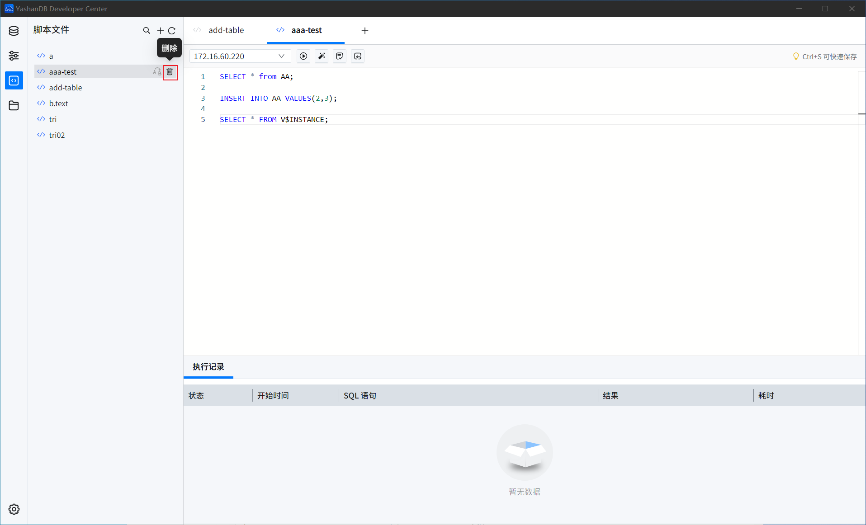Open the filters/settings panel in the sidebar

point(14,56)
